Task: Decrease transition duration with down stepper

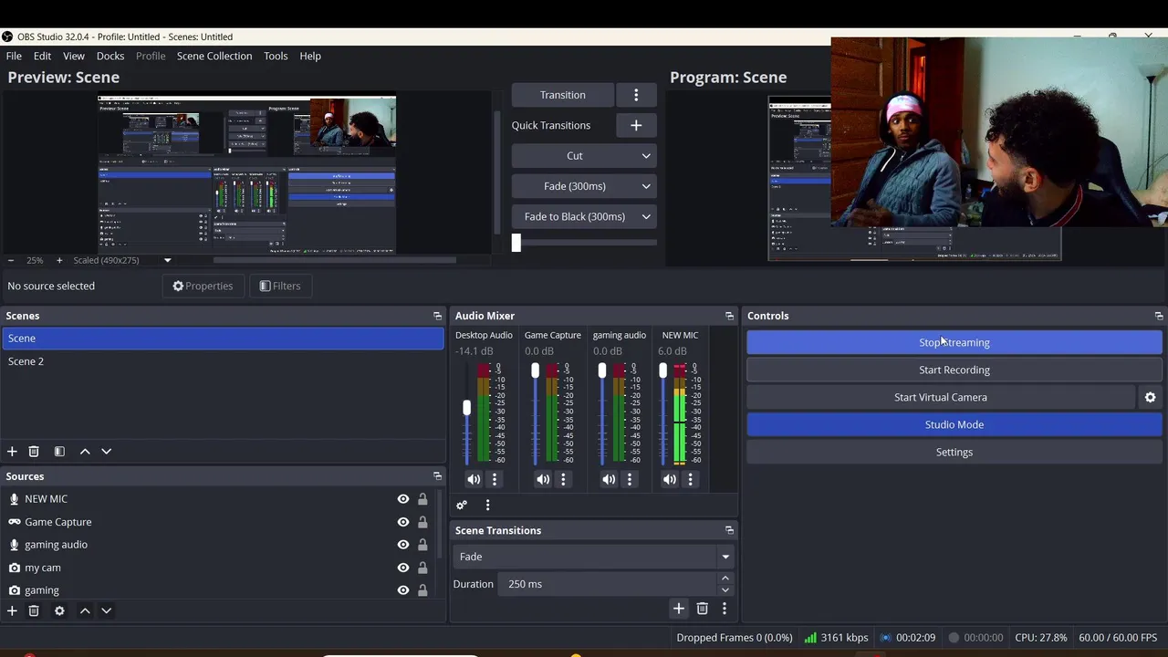Action: click(725, 590)
